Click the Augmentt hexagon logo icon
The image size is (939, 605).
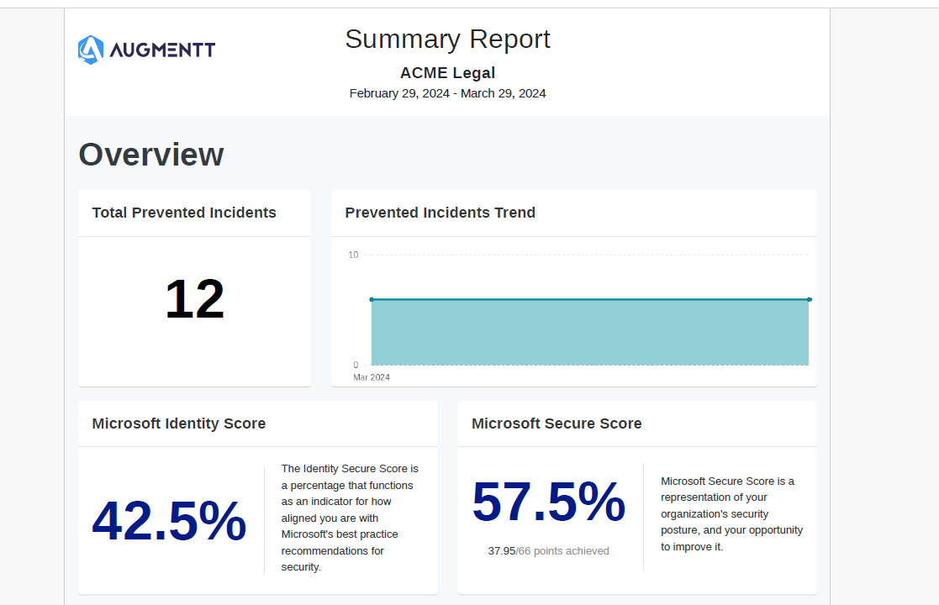point(91,50)
